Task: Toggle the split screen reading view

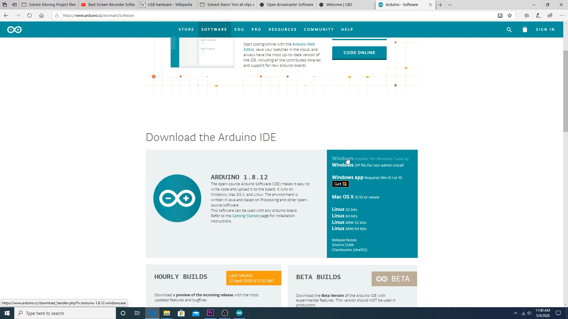Action: tap(500, 15)
